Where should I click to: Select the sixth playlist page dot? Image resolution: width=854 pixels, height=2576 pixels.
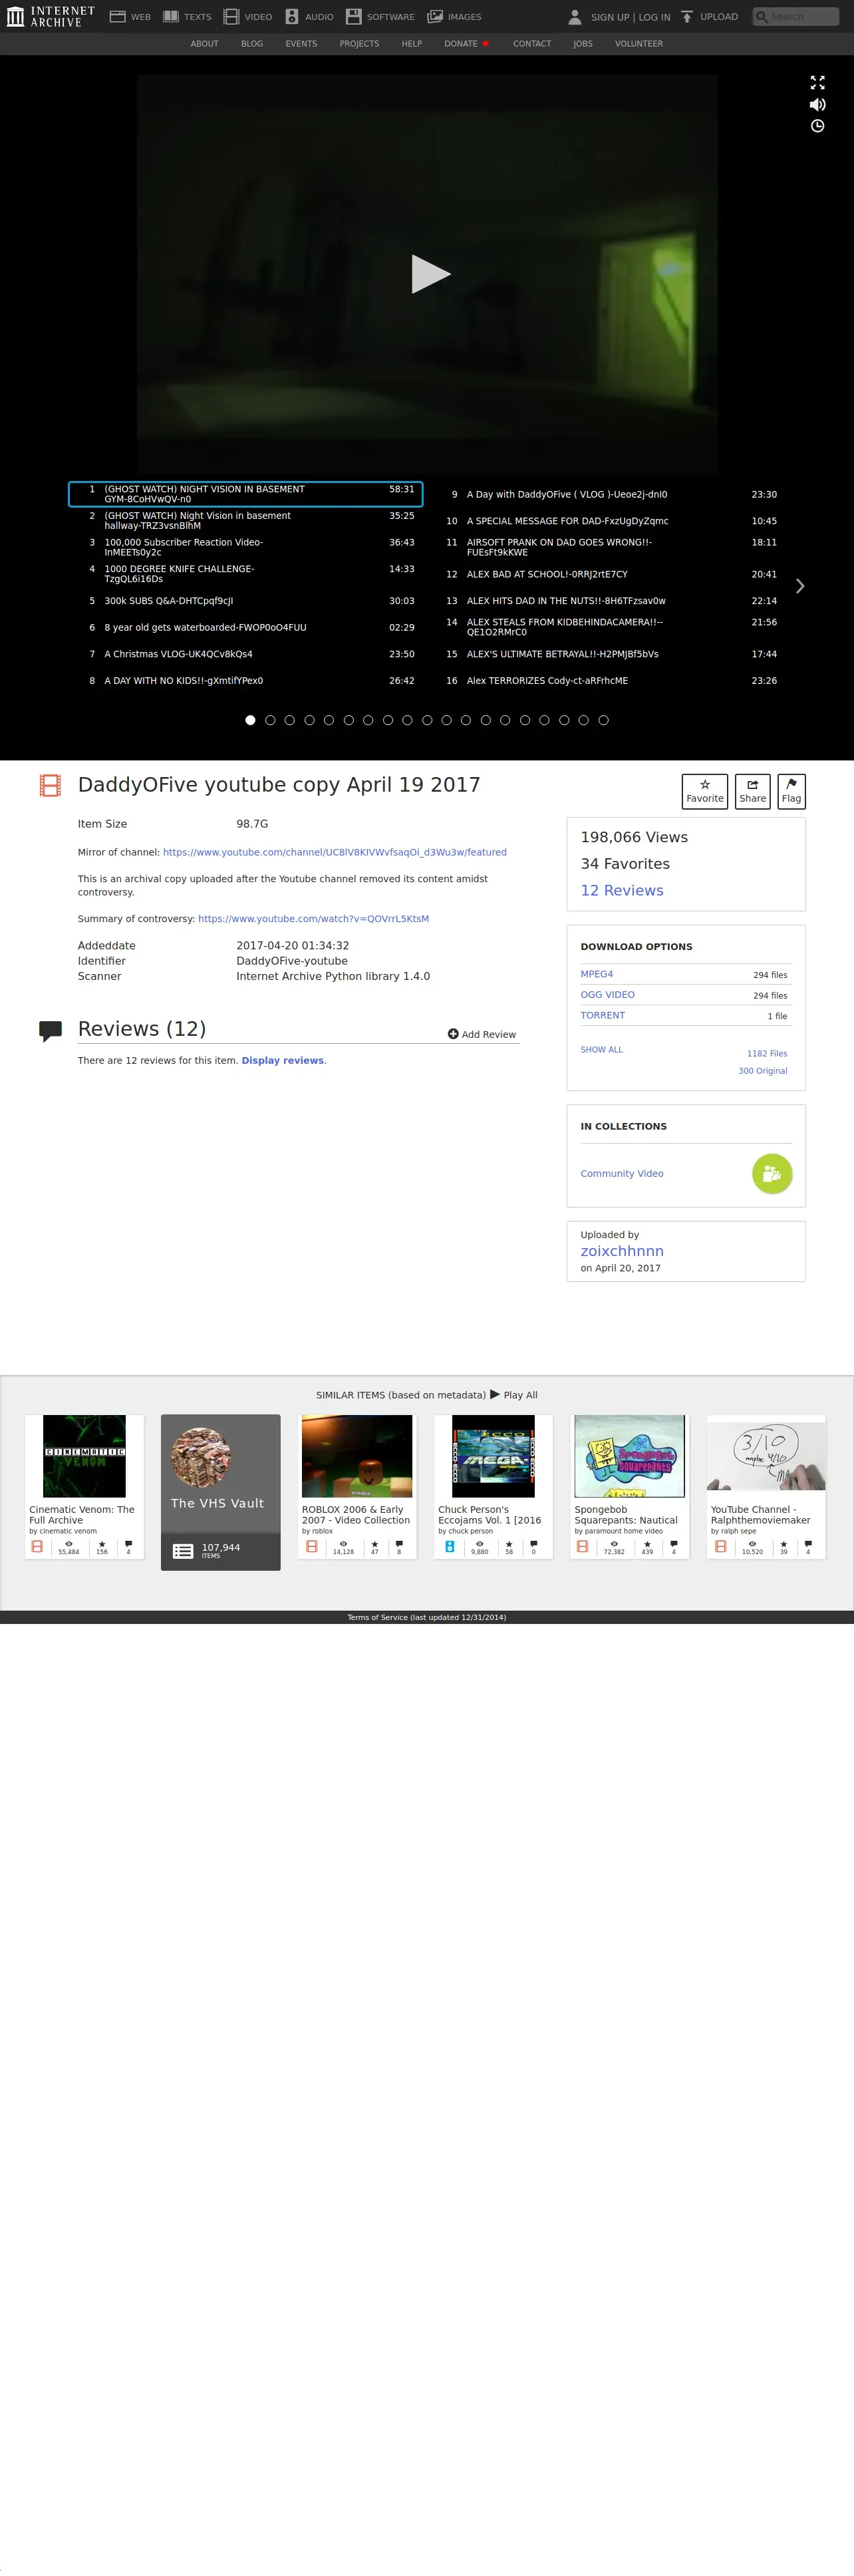[x=348, y=720]
